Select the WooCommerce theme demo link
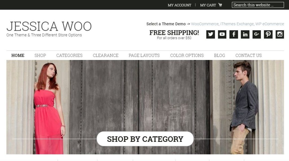Image resolution: width=289 pixels, height=161 pixels. (x=205, y=24)
